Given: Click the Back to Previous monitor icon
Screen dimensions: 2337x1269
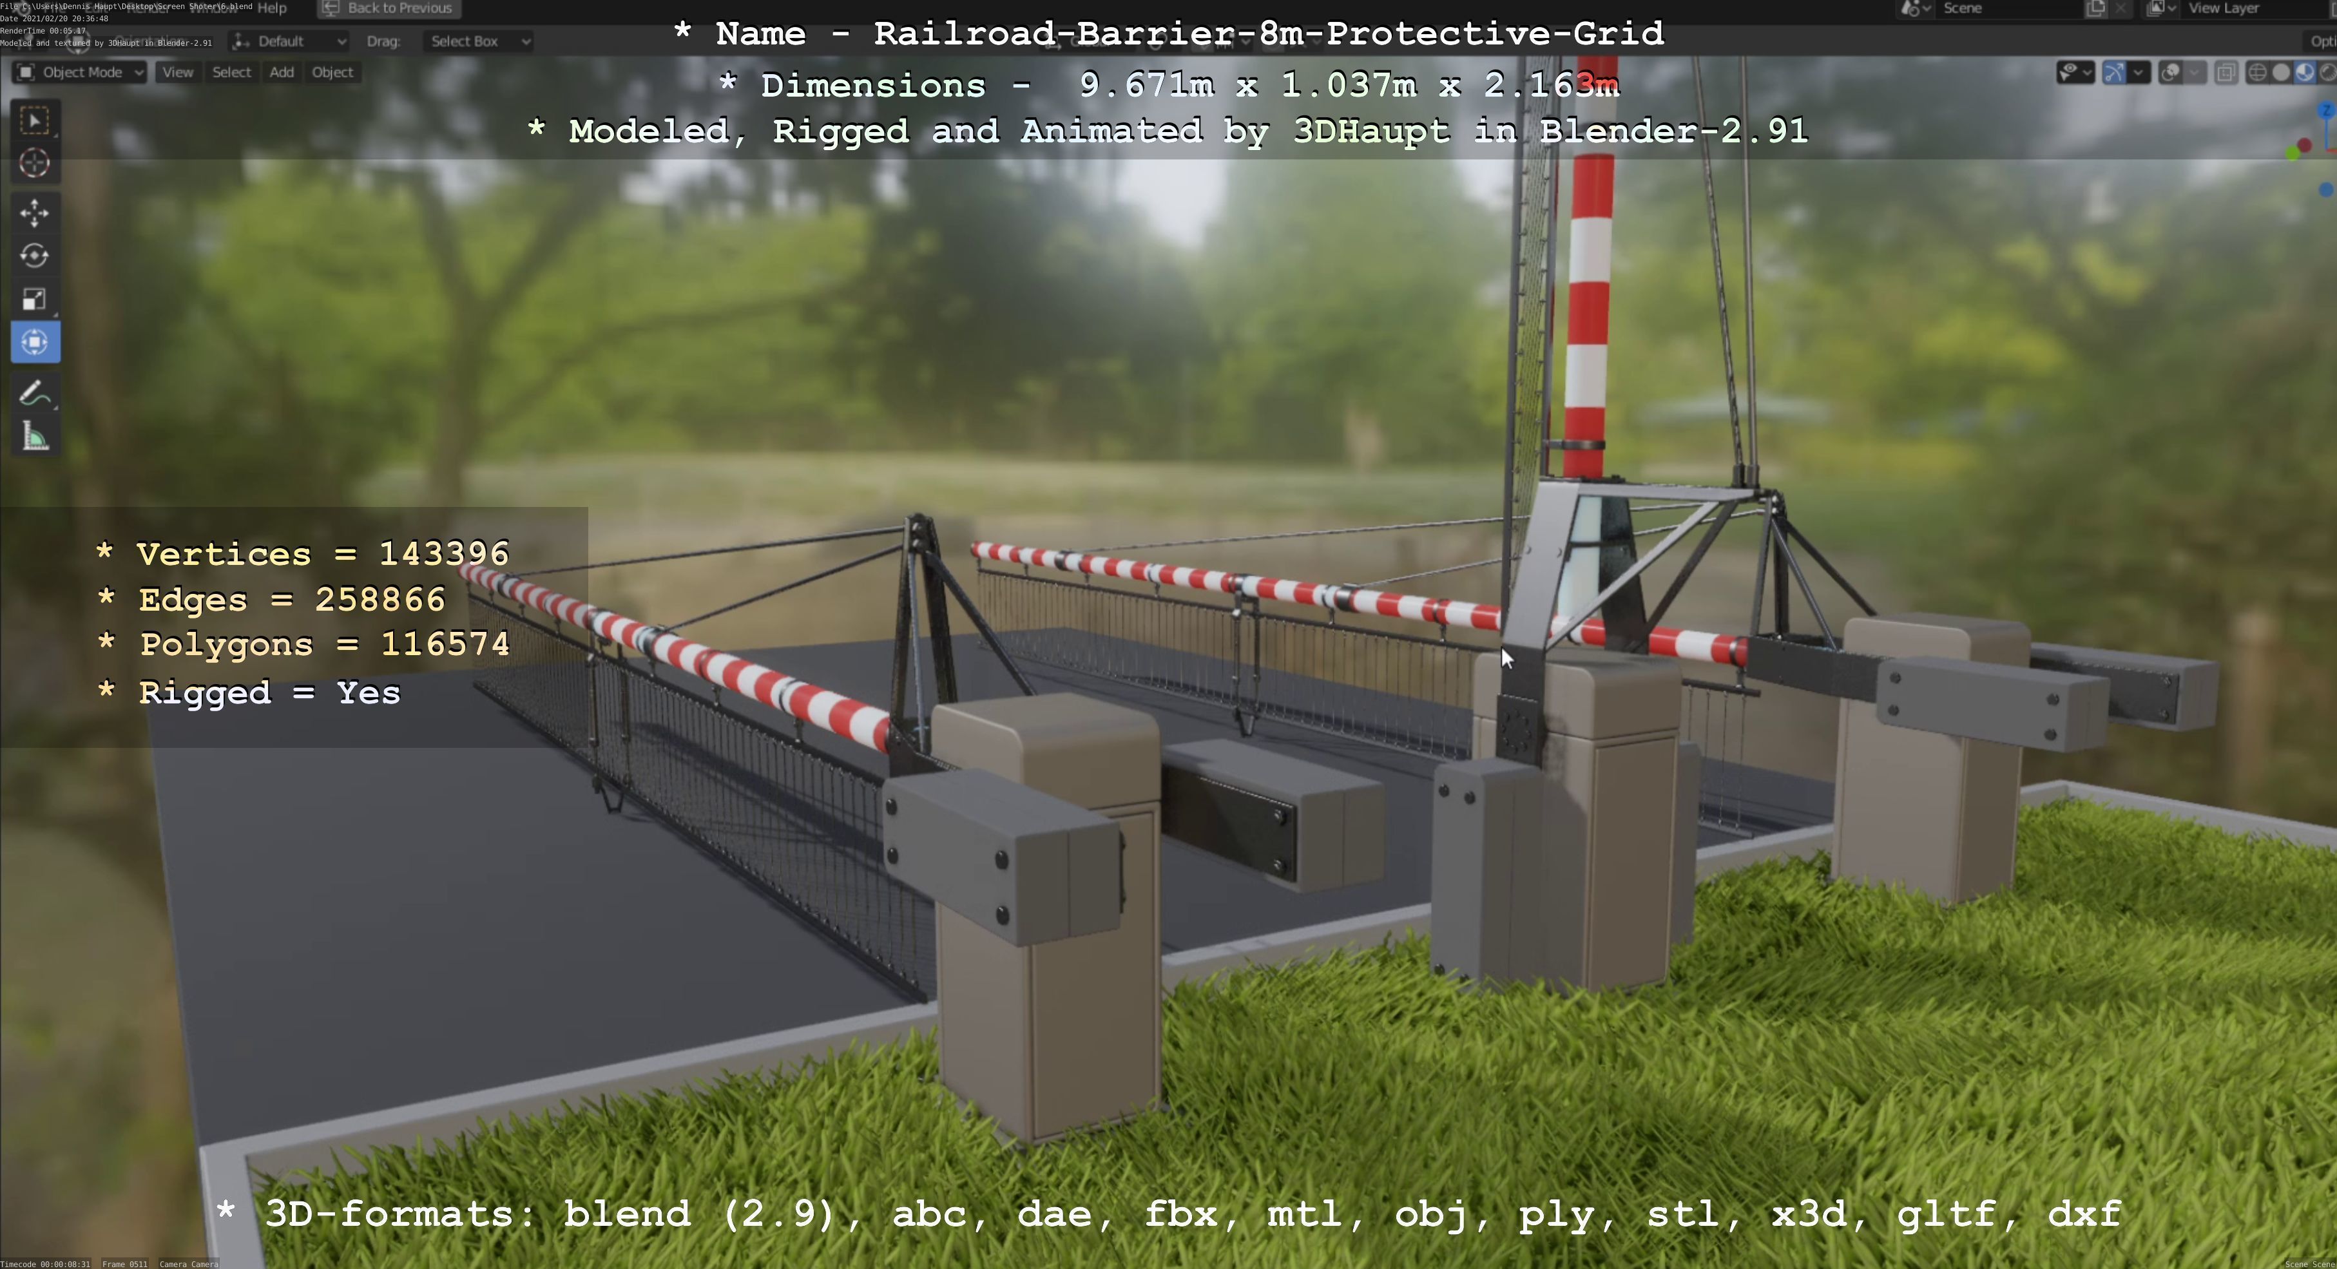Looking at the screenshot, I should [331, 8].
